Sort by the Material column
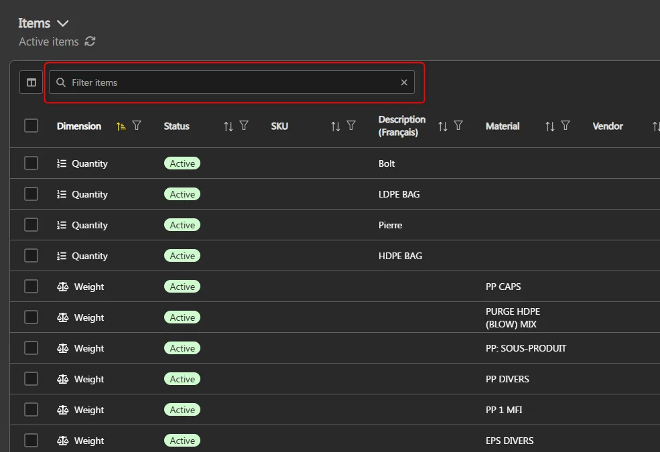The height and width of the screenshot is (452, 660). click(x=550, y=126)
